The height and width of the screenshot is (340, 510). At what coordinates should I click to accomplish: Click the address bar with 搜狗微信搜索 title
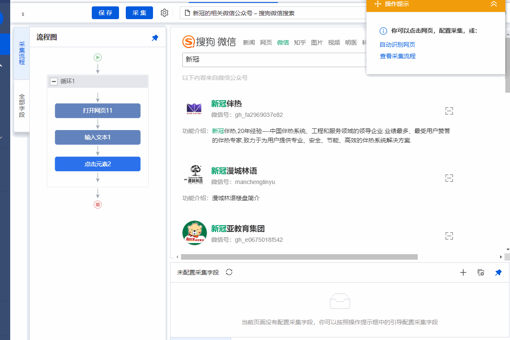(272, 13)
